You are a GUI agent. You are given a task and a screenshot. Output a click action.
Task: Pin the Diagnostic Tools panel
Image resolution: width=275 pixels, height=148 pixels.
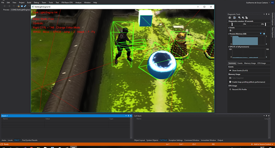(x=266, y=14)
